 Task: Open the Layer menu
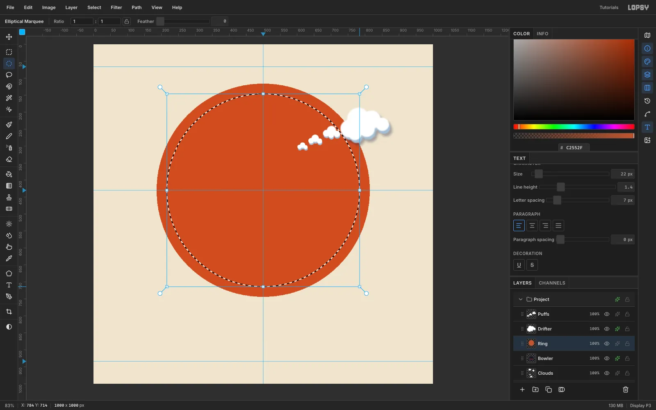71,7
